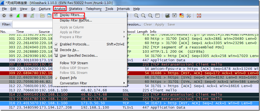This screenshot has height=111, width=260.
Task: Expand Prepare a Filter submenu arrow
Action: [x=124, y=37]
